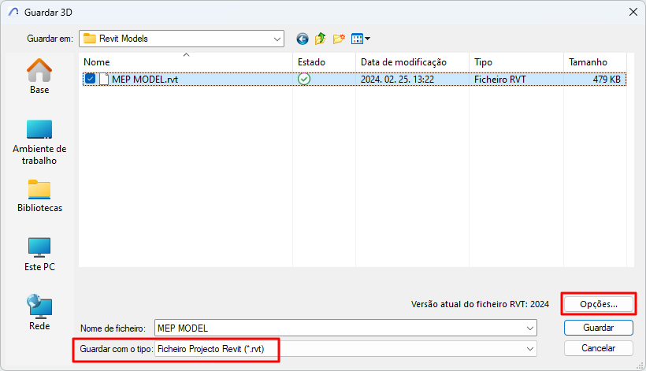The width and height of the screenshot is (646, 371).
Task: Click the Ficheiro RVT type cell
Action: 499,79
